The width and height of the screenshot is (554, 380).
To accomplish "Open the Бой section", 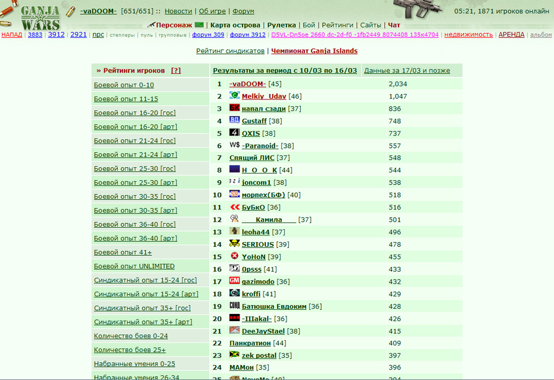I will coord(309,25).
